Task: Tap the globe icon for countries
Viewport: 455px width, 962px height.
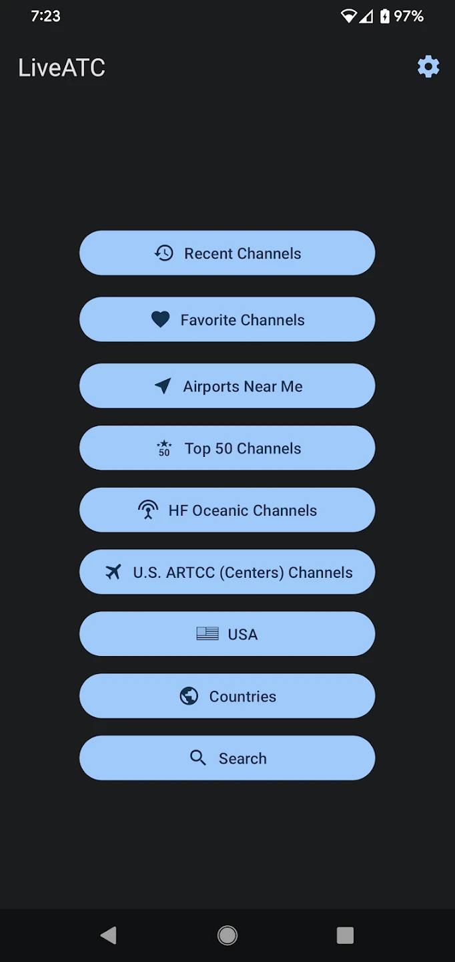Action: (x=189, y=696)
